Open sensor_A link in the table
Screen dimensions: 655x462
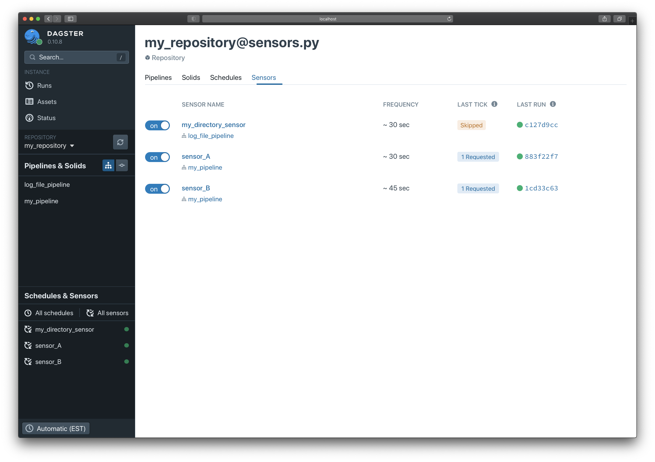196,156
